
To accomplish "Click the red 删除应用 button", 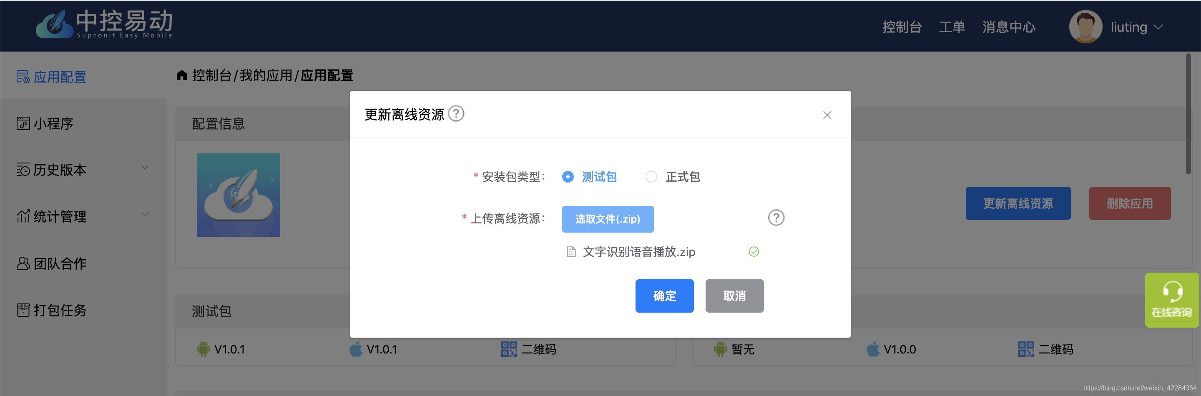I will point(1129,203).
